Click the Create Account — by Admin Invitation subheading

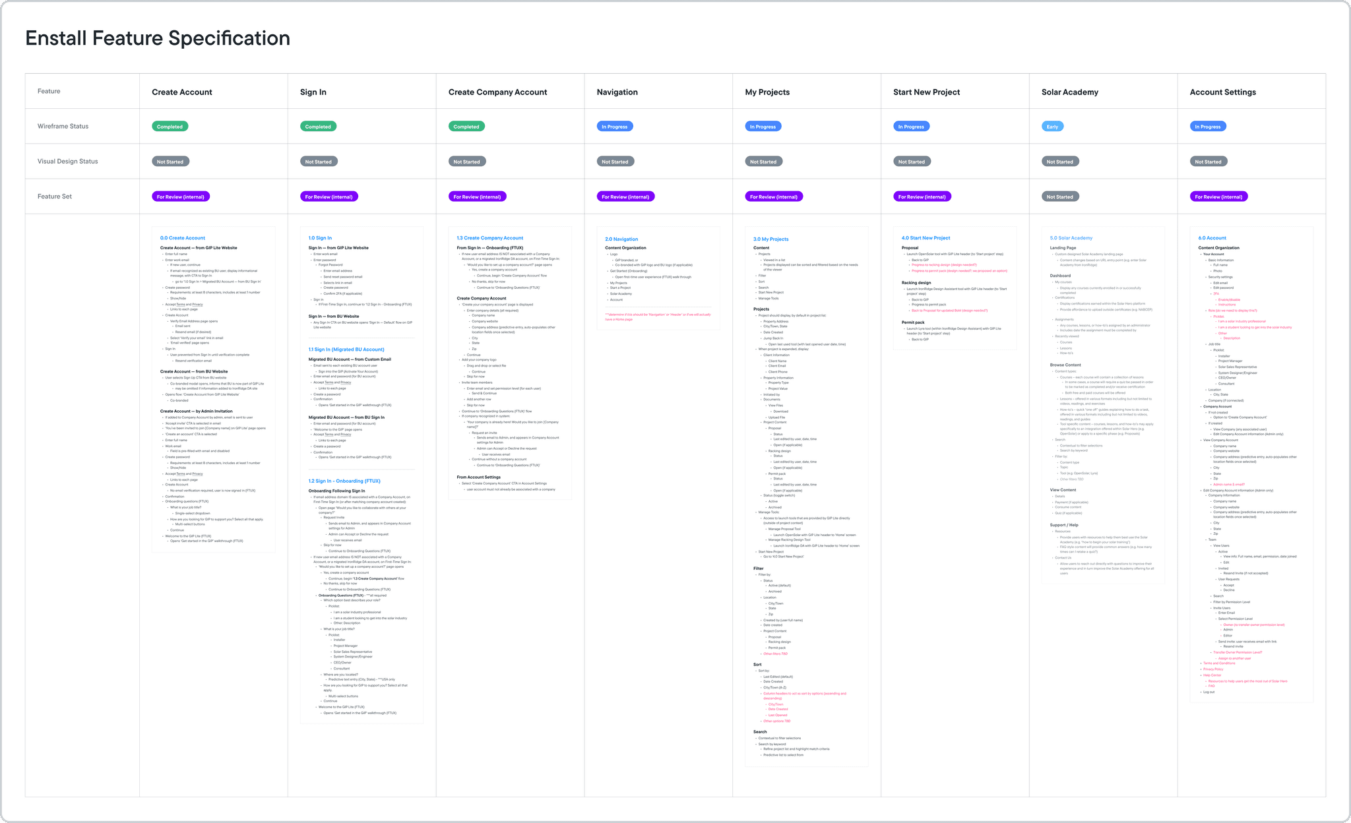(197, 411)
